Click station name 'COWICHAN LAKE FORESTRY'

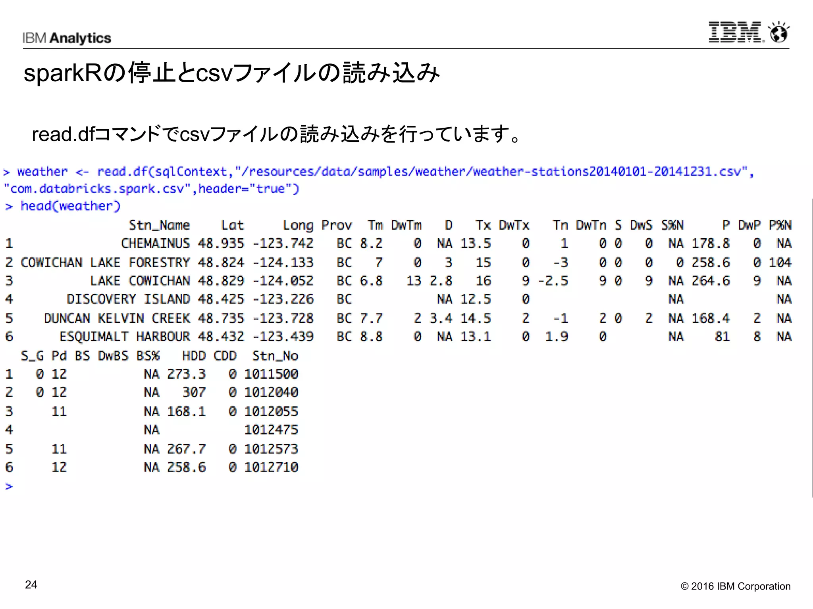point(105,262)
